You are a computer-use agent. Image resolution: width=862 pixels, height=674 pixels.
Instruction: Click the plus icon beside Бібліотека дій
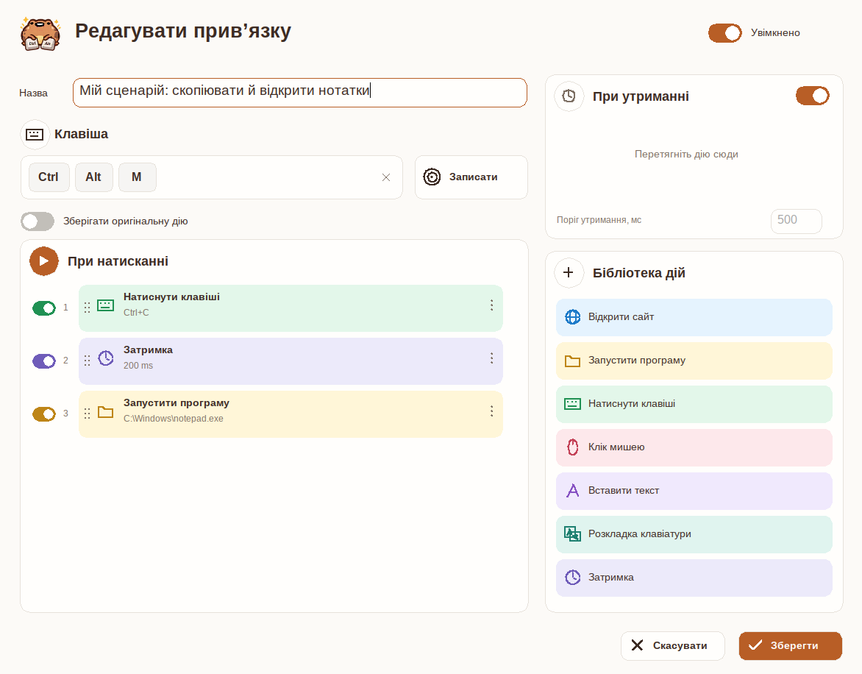click(569, 273)
